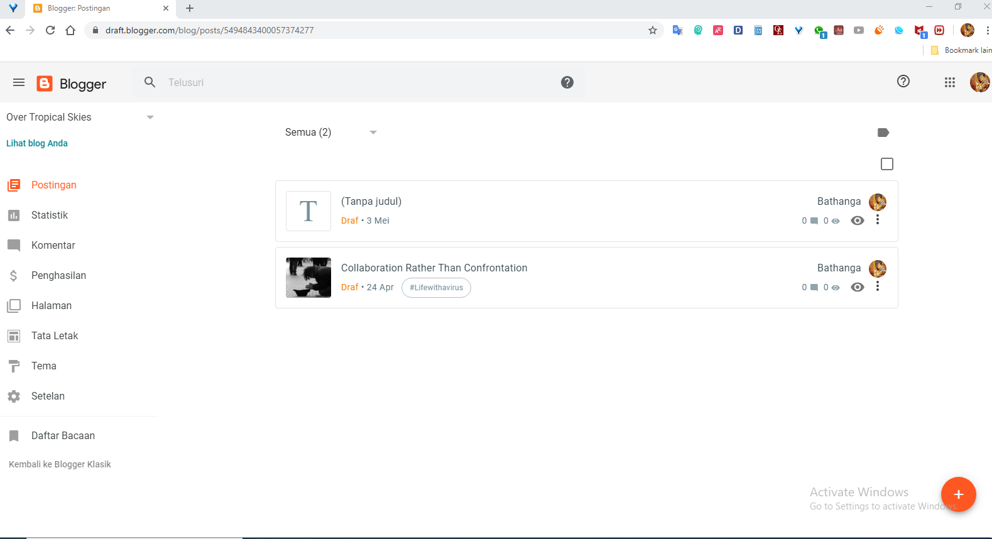Screen dimensions: 992x539
Task: Preview the Collaboration post via eye icon
Action: tap(858, 287)
